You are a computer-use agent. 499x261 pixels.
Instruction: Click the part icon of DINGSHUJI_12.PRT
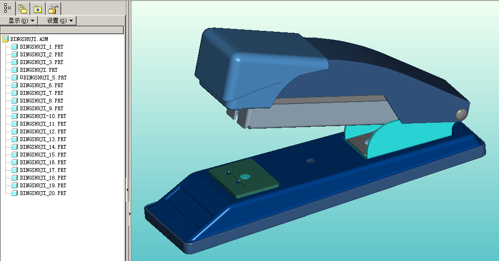coord(14,131)
